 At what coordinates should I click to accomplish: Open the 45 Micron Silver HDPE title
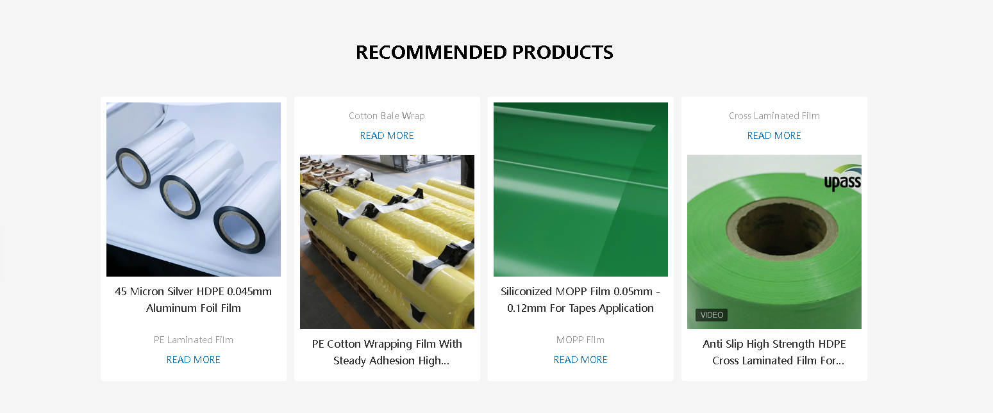(x=194, y=300)
